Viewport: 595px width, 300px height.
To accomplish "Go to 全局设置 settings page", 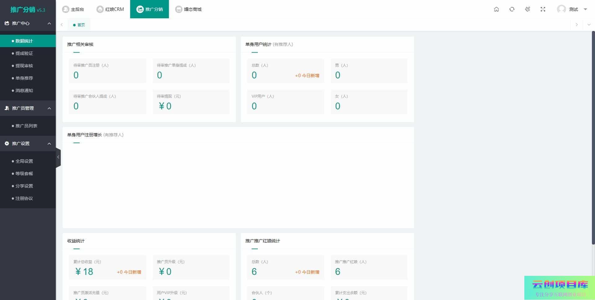I will [x=24, y=161].
